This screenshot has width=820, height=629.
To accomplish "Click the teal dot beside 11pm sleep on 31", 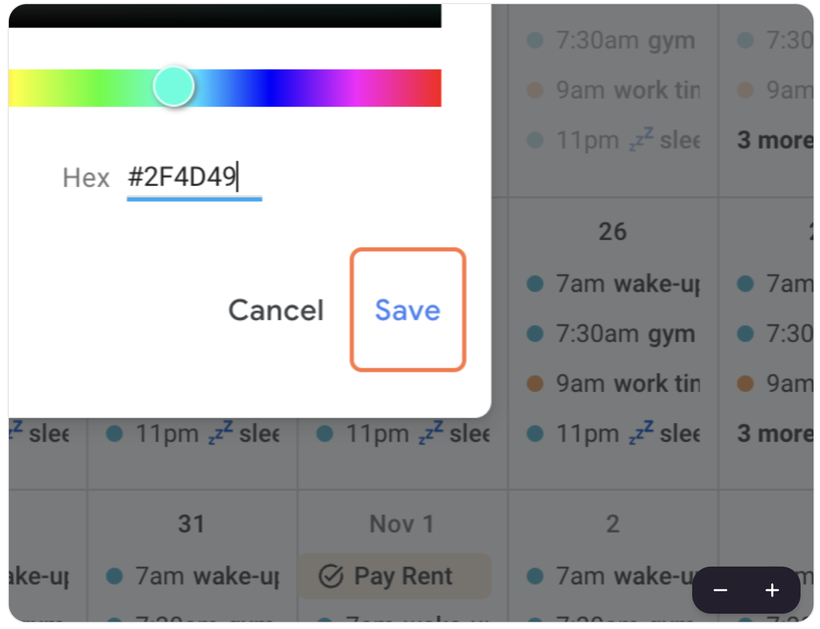I will tap(115, 433).
